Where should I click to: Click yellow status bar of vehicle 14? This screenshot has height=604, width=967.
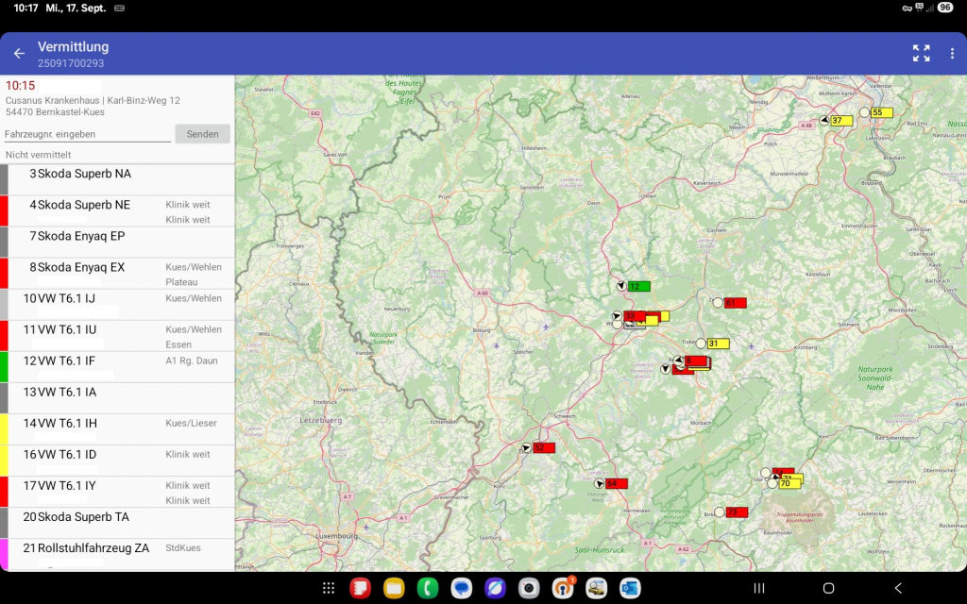[x=4, y=429]
